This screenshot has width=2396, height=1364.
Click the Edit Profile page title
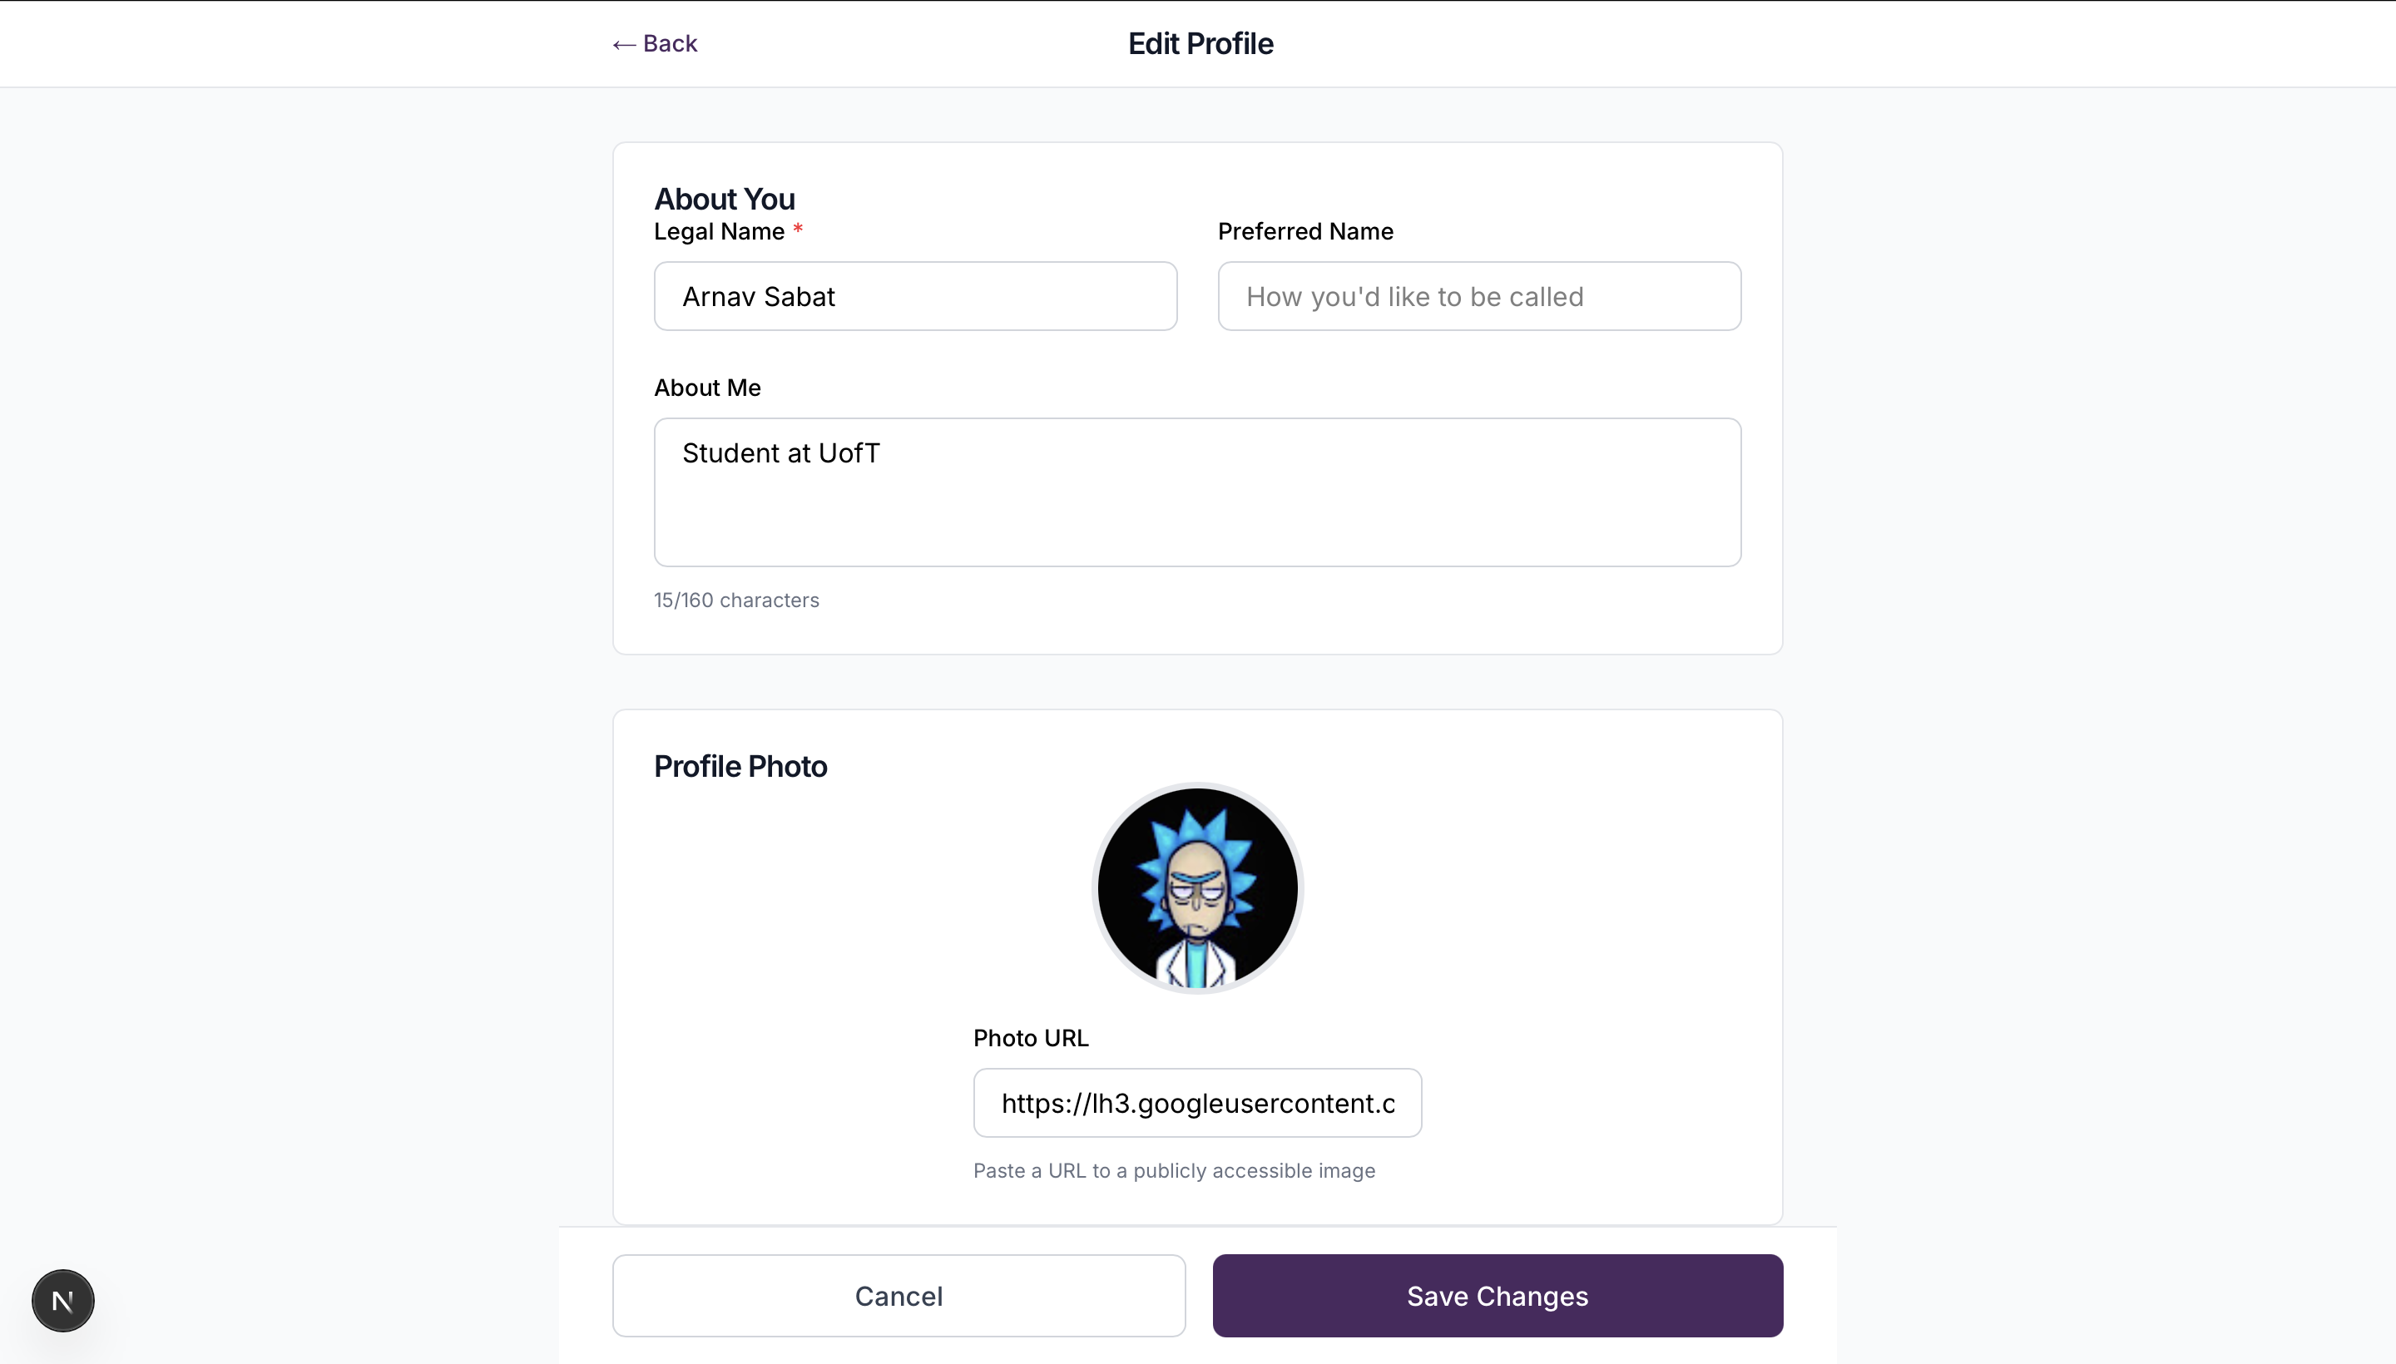pyautogui.click(x=1200, y=44)
